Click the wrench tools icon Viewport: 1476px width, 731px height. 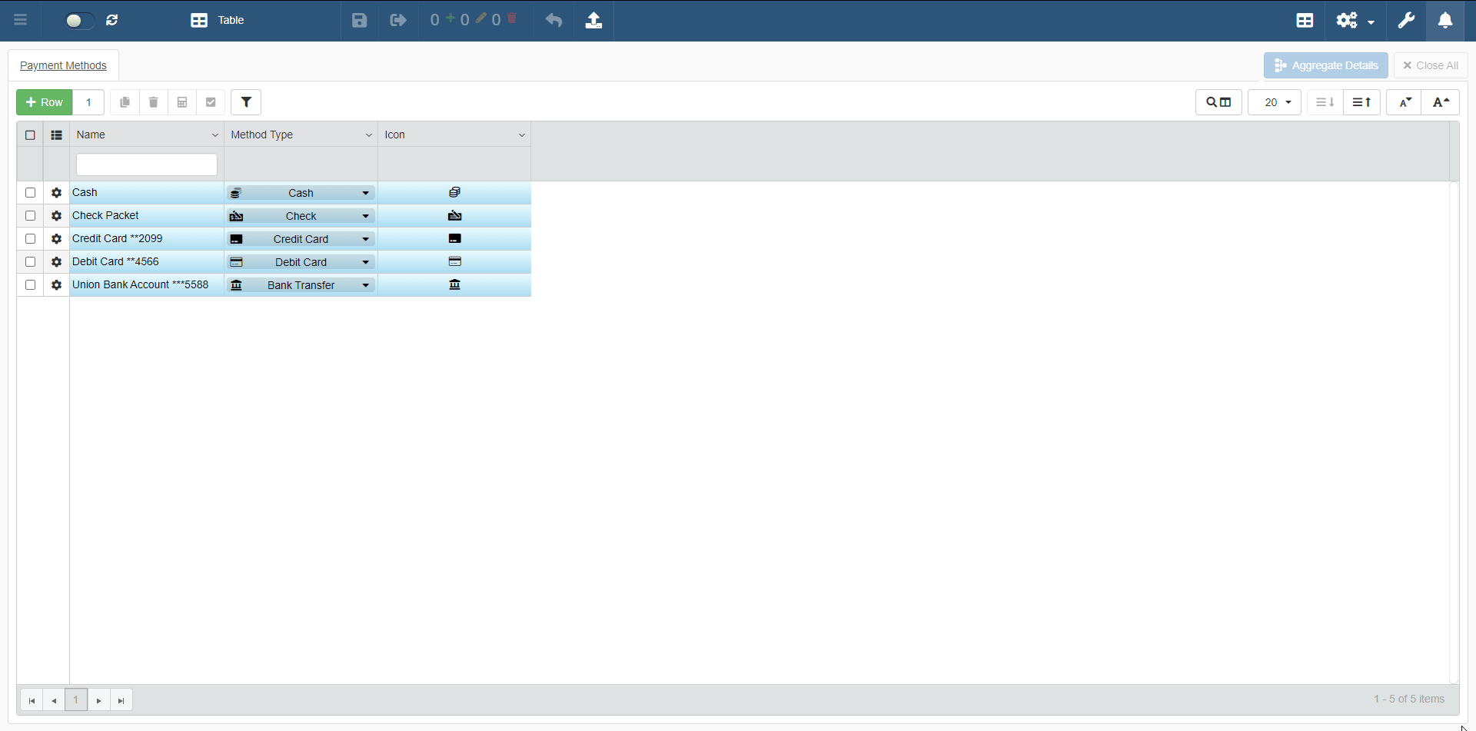(1406, 20)
